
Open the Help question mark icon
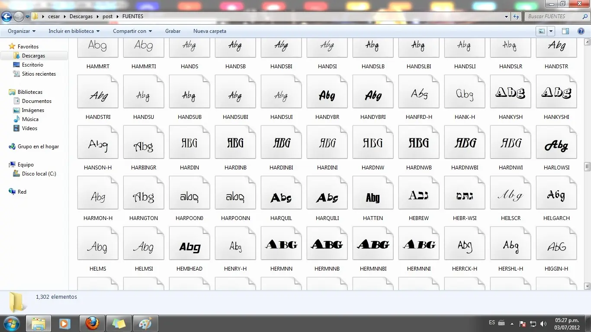click(581, 31)
